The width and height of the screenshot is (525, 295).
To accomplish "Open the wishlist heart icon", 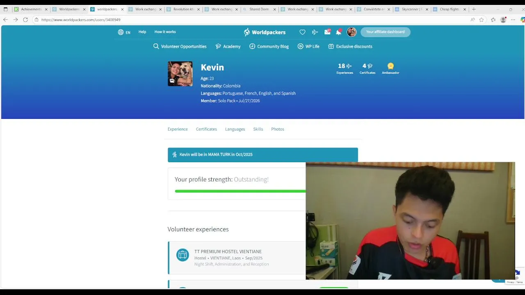I will coord(302,32).
